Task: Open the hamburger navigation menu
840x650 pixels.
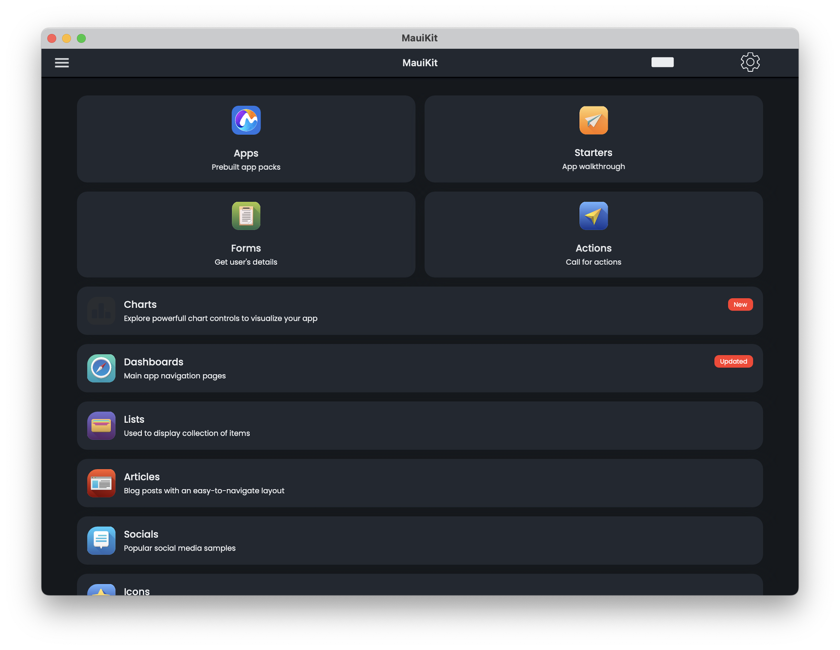Action: (x=61, y=63)
